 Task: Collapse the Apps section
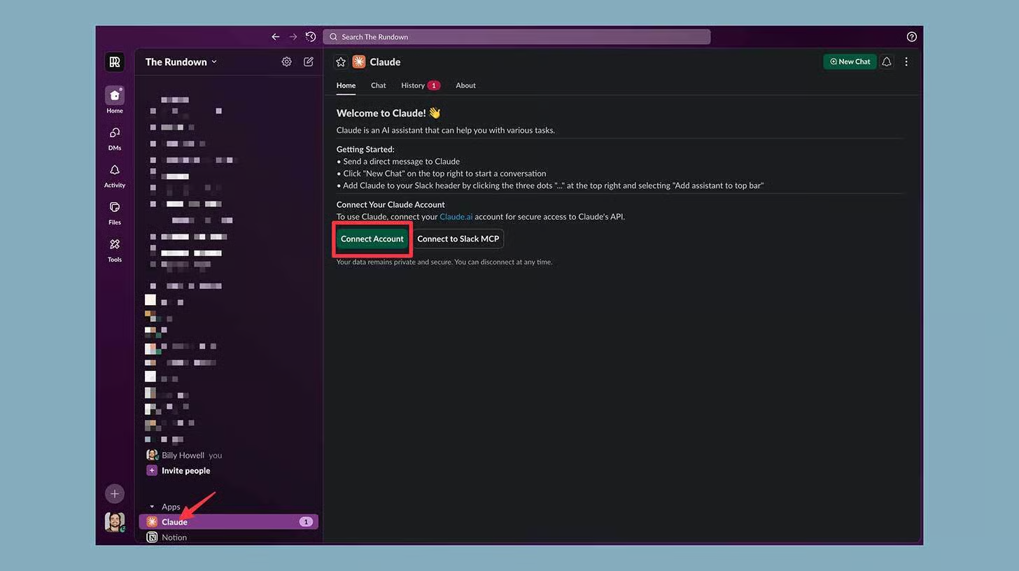coord(152,507)
